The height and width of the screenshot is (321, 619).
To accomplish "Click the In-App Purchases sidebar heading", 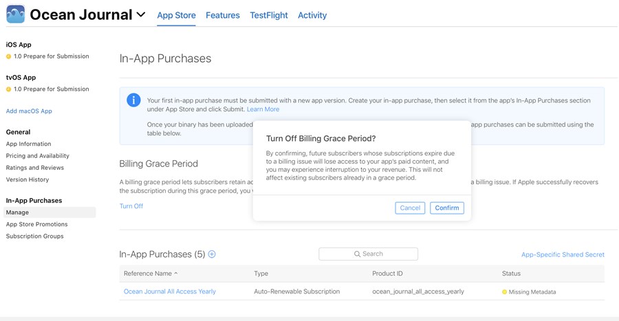I will (34, 200).
